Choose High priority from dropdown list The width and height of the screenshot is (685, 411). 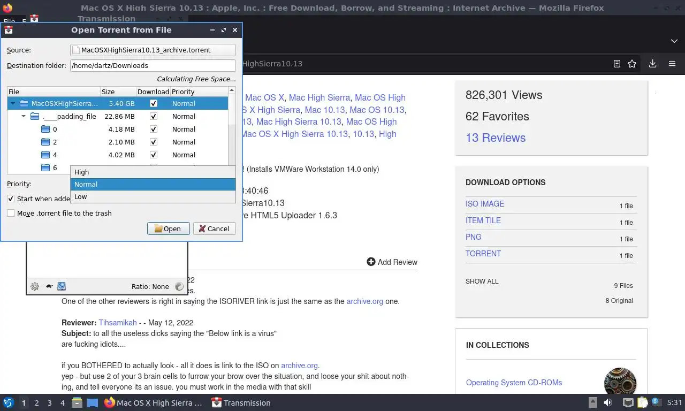point(153,172)
